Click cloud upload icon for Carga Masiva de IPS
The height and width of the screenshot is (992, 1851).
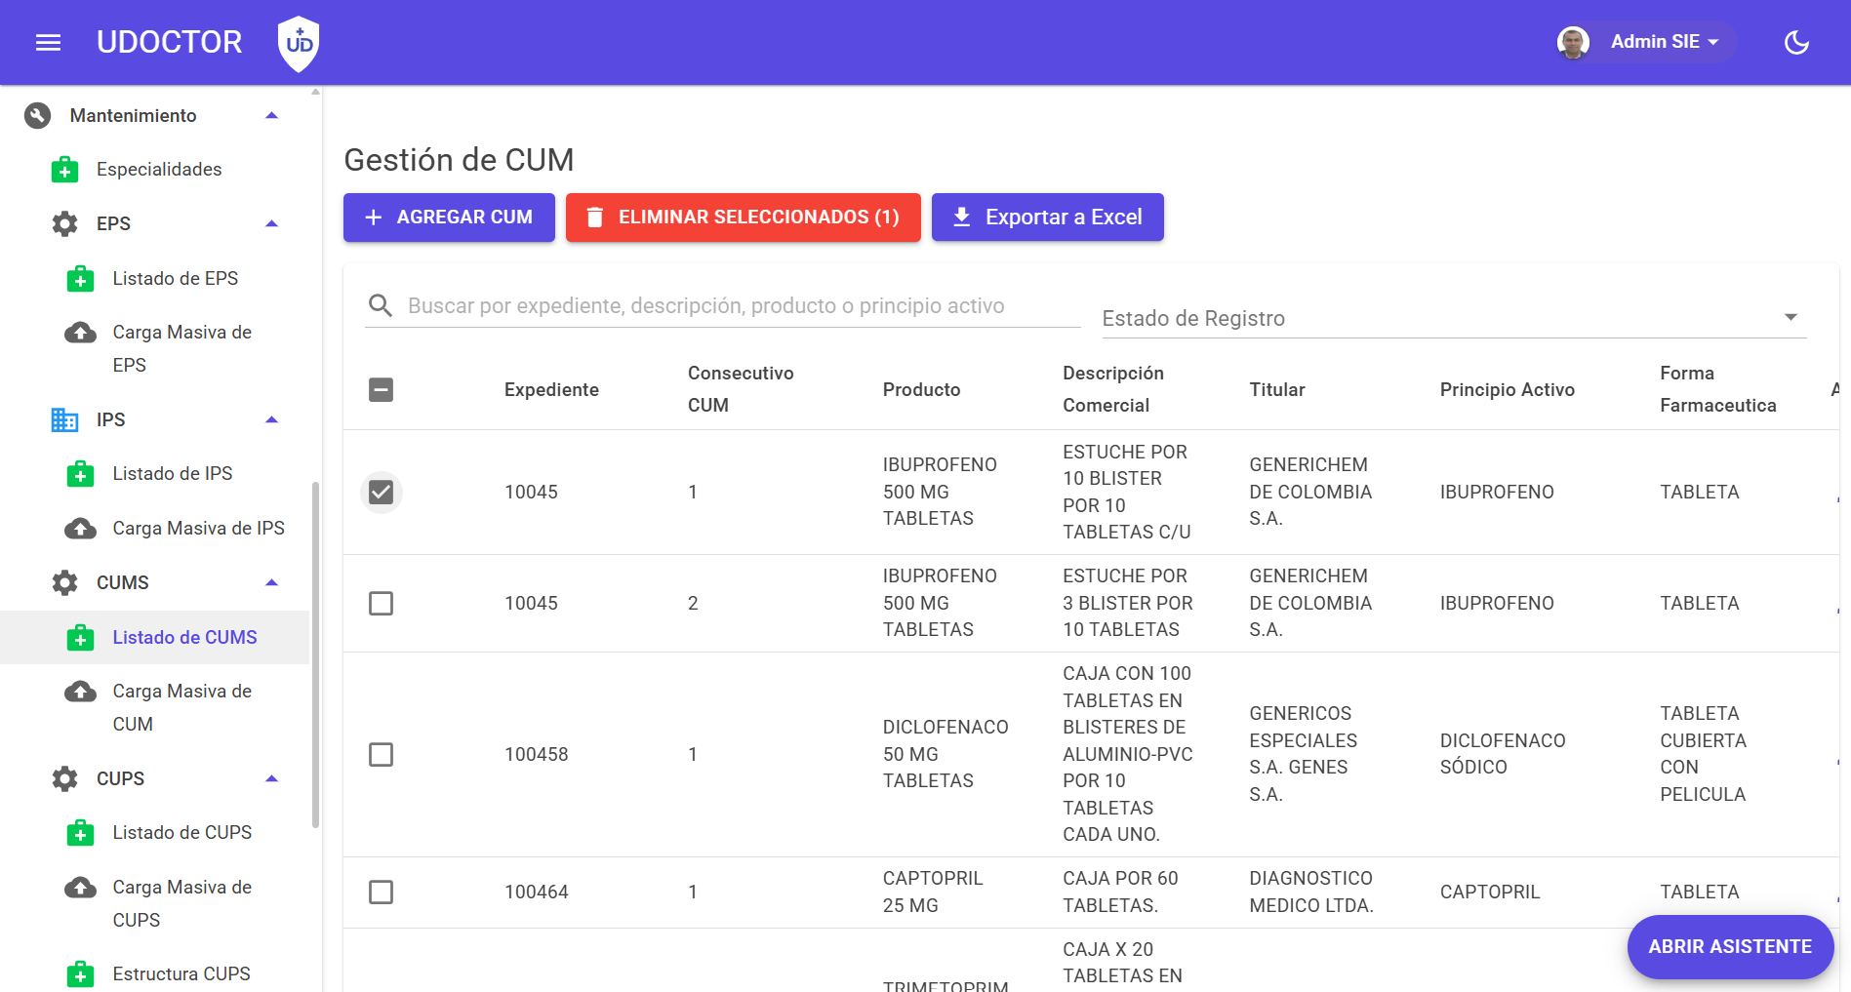coord(80,529)
